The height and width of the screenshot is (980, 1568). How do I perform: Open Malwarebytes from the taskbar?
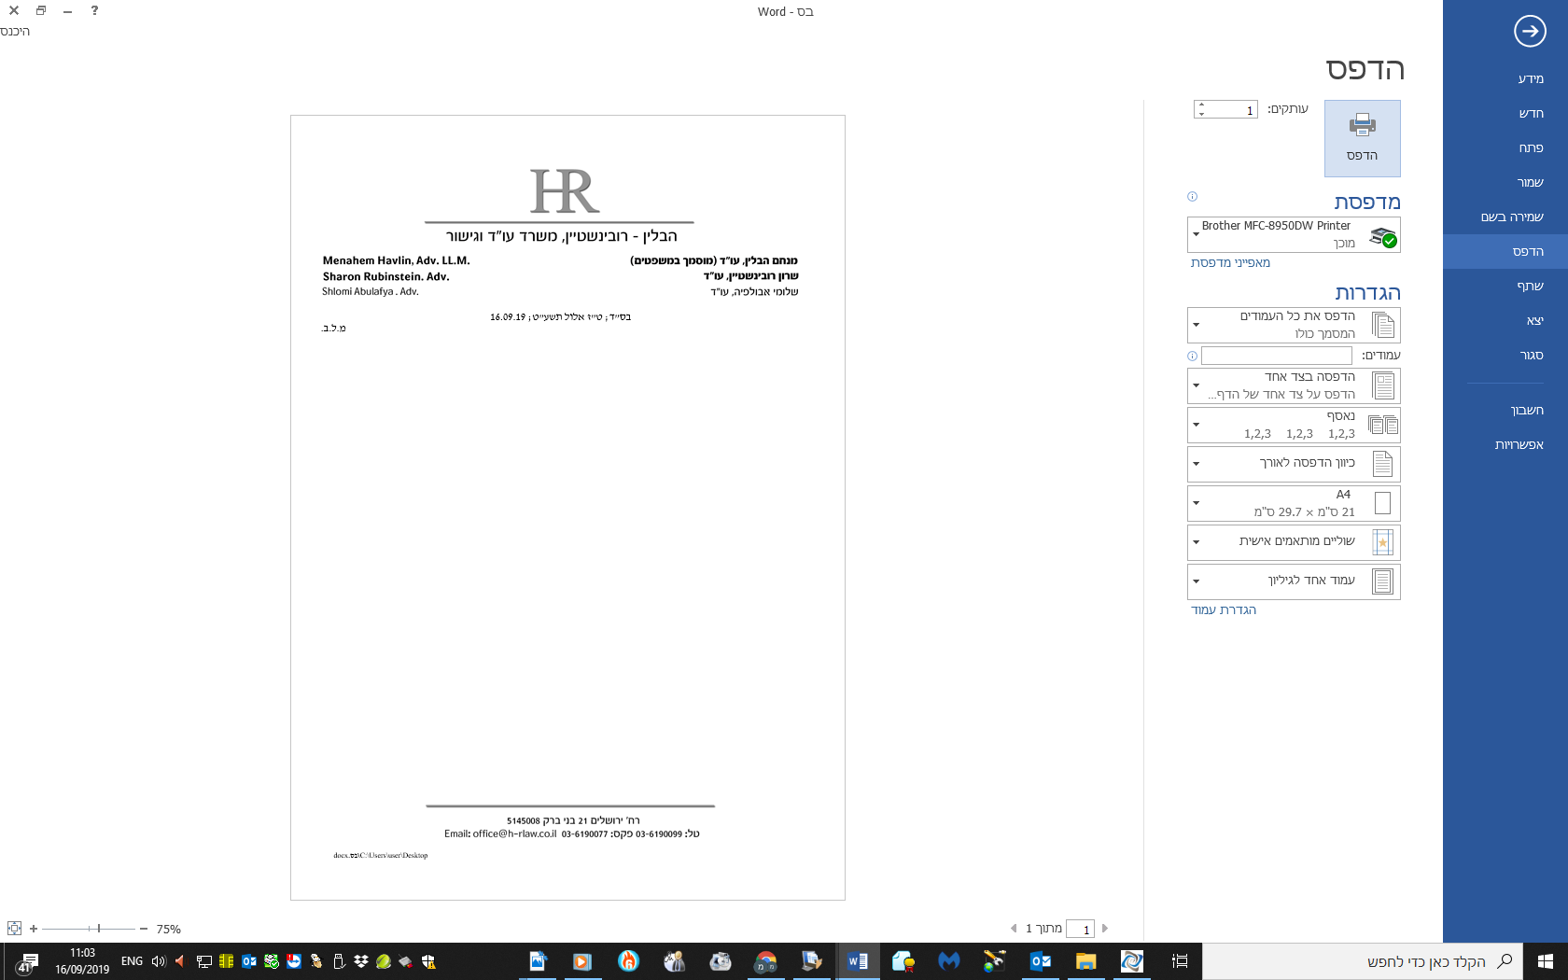tap(948, 961)
